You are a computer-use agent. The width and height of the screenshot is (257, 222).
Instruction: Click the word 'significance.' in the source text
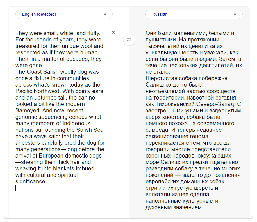[x=31, y=181]
